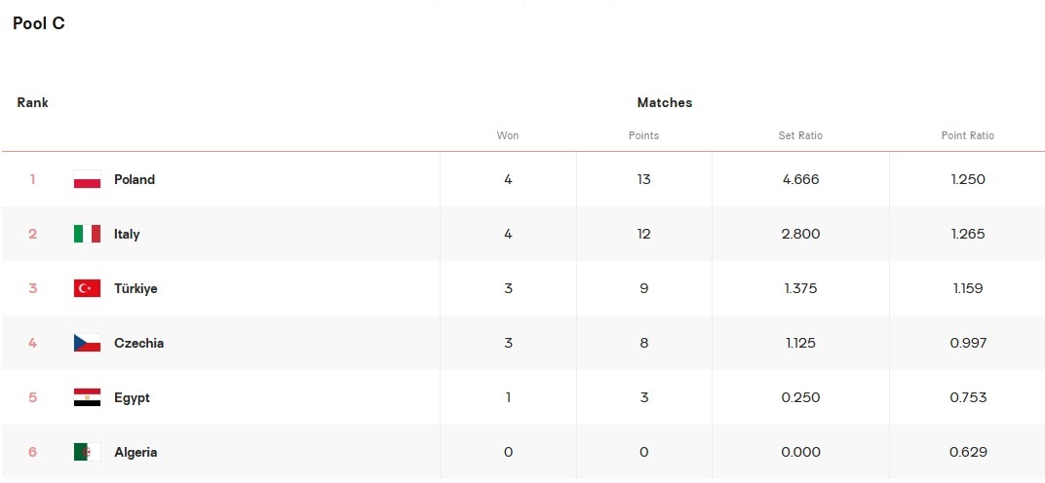Open the Türkiye team link
This screenshot has width=1045, height=483.
[135, 288]
